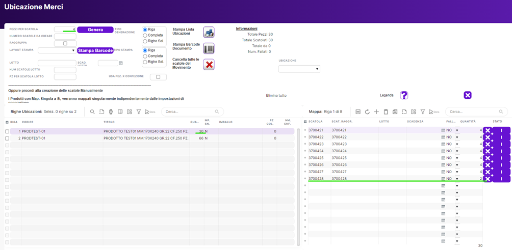Click the Stato button for box 3700425
512x250 pixels.
coord(501,158)
